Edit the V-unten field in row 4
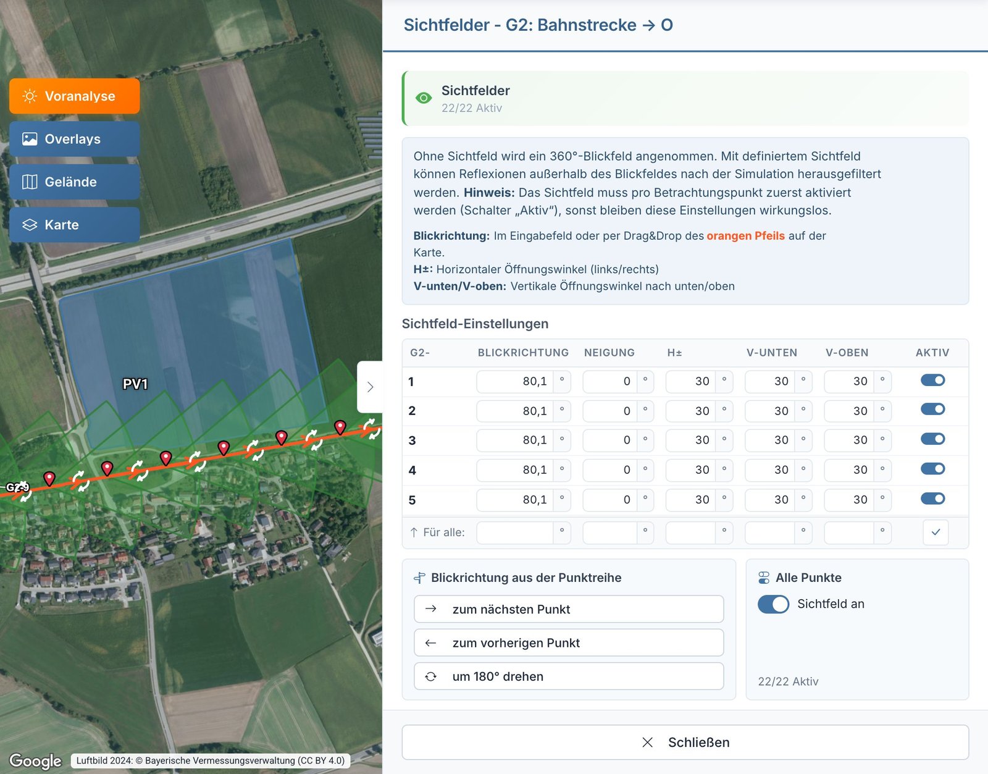The image size is (988, 774). (770, 470)
